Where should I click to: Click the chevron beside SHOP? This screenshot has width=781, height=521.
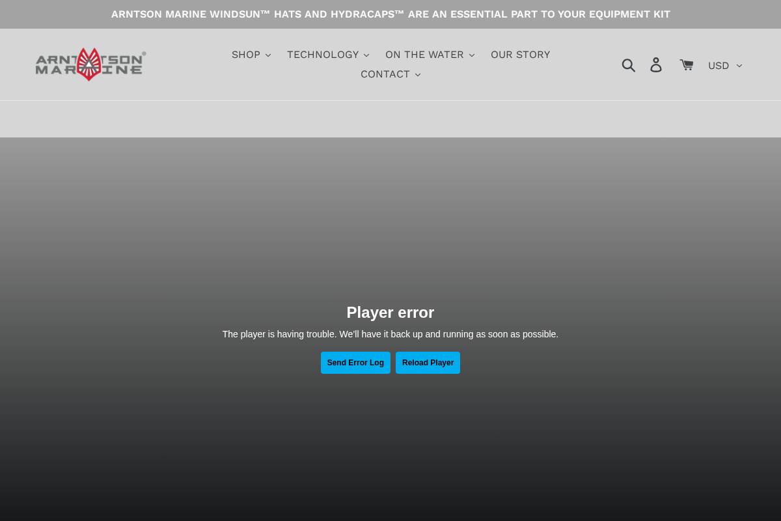268,55
